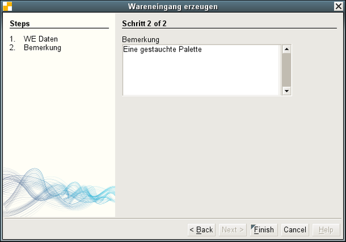Image resolution: width=346 pixels, height=242 pixels.
Task: Focus the Bemerkung text area
Action: (201, 70)
